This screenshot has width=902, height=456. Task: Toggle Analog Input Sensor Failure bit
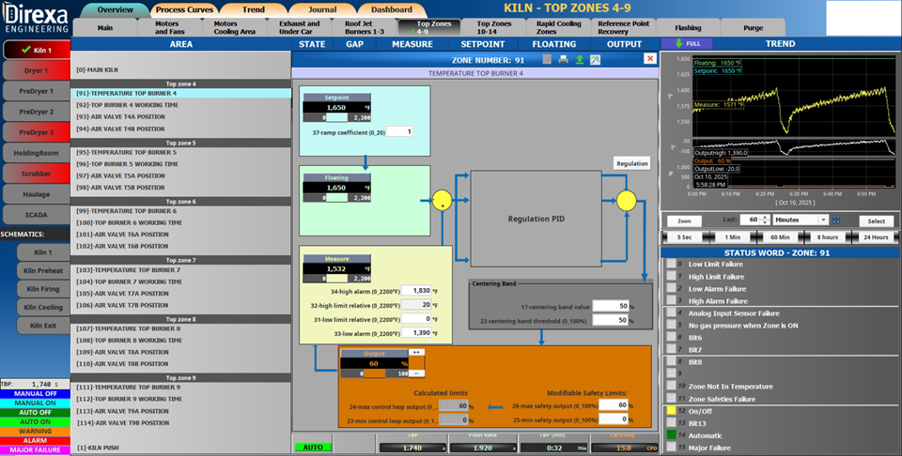tap(671, 313)
